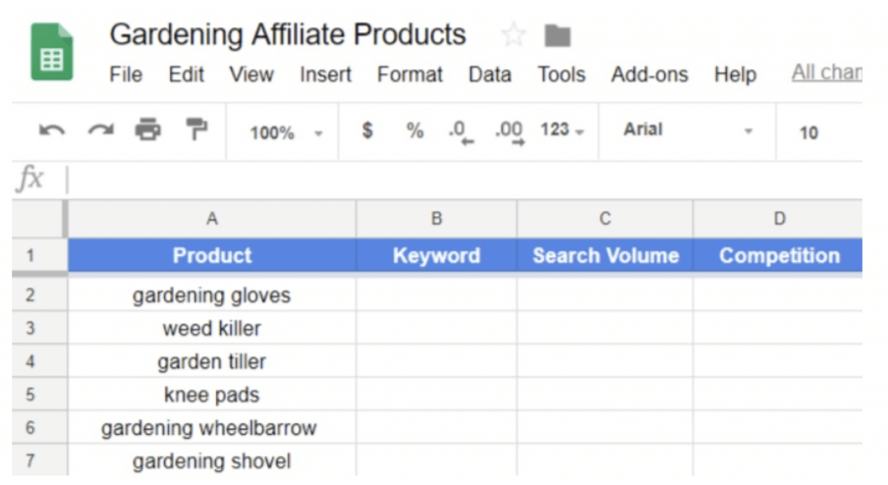This screenshot has width=888, height=485.
Task: Click the increase decimal places icon
Action: [509, 133]
